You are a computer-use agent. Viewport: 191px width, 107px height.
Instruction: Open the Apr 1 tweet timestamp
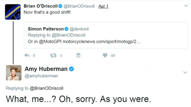[103, 6]
